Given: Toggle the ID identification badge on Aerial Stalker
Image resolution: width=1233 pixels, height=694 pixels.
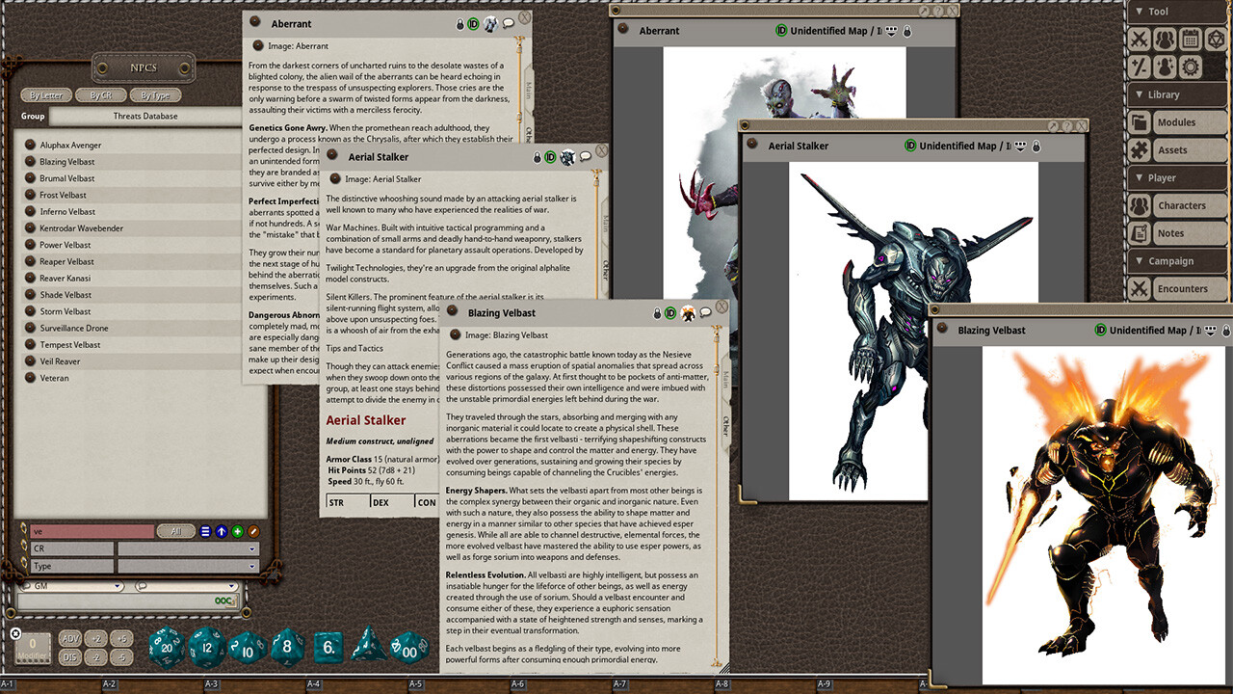Looking at the screenshot, I should click(550, 156).
